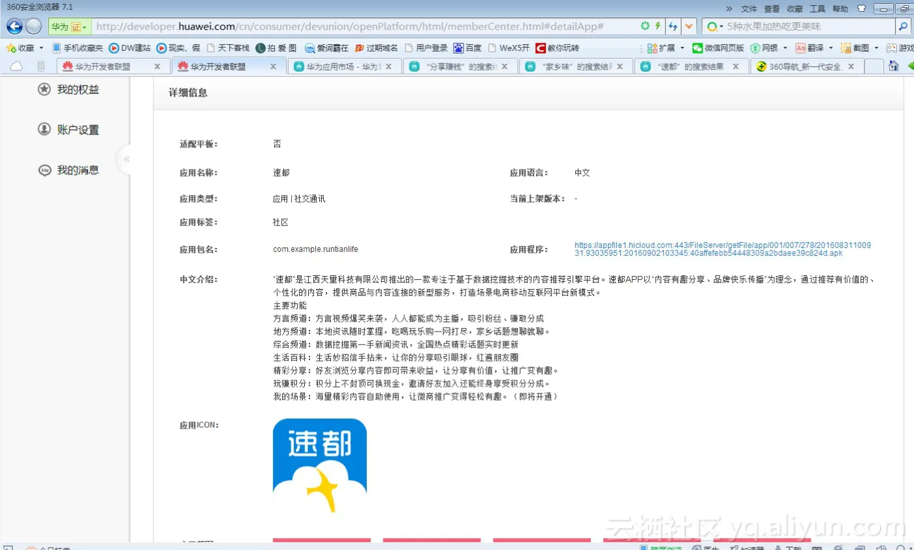Open the WeX5开 bookmark
Viewport: 914px width, 550px height.
[x=509, y=48]
